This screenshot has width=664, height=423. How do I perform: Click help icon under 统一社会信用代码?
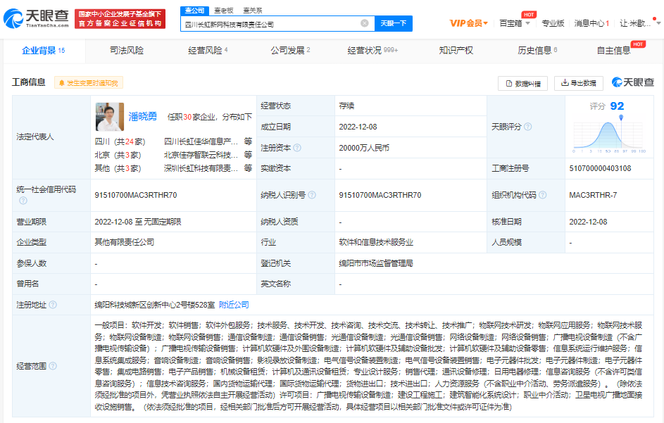point(23,201)
